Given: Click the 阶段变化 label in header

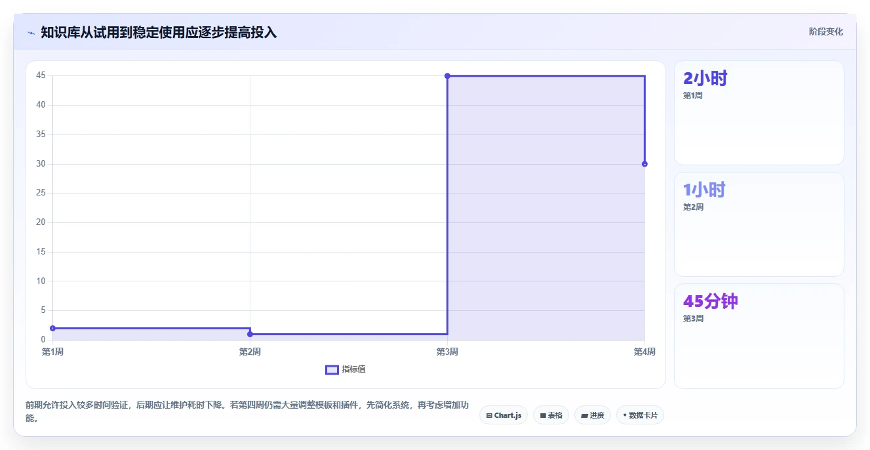Looking at the screenshot, I should [825, 31].
